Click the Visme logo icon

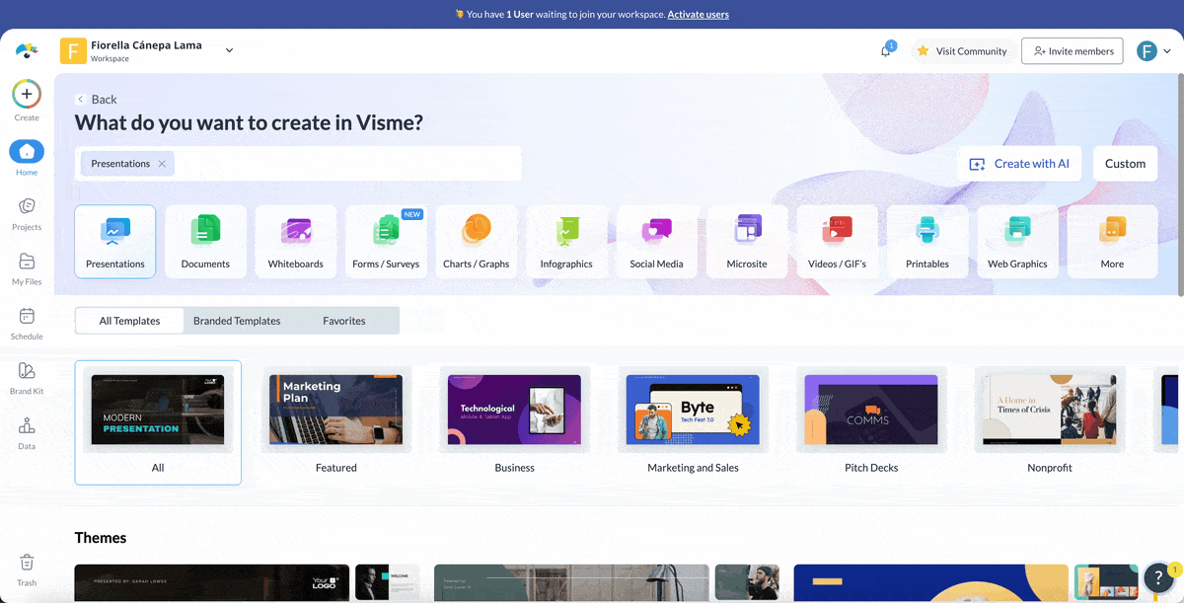27,50
